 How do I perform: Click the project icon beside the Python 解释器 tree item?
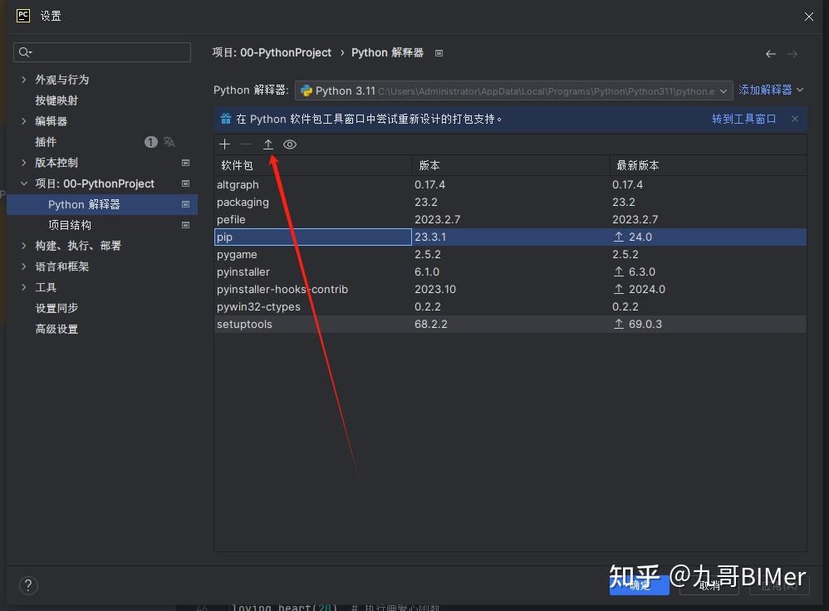point(185,204)
